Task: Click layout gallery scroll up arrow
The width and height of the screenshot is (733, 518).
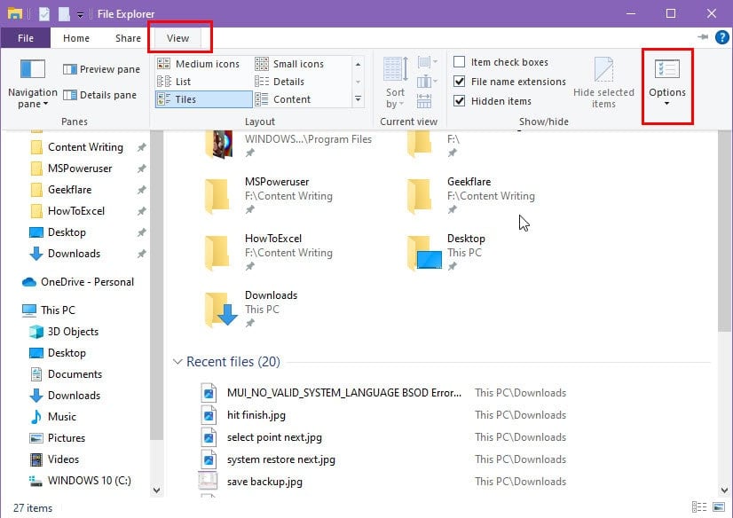Action: tap(359, 64)
